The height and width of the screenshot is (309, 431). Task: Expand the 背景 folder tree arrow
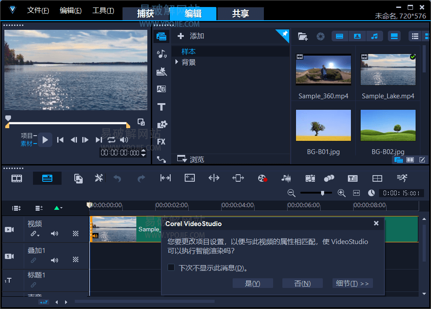tap(177, 62)
